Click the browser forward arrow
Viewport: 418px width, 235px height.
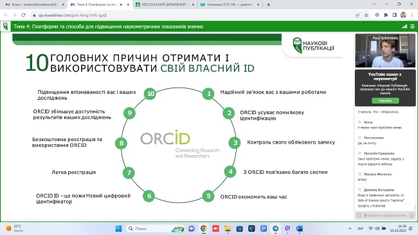tap(15, 15)
